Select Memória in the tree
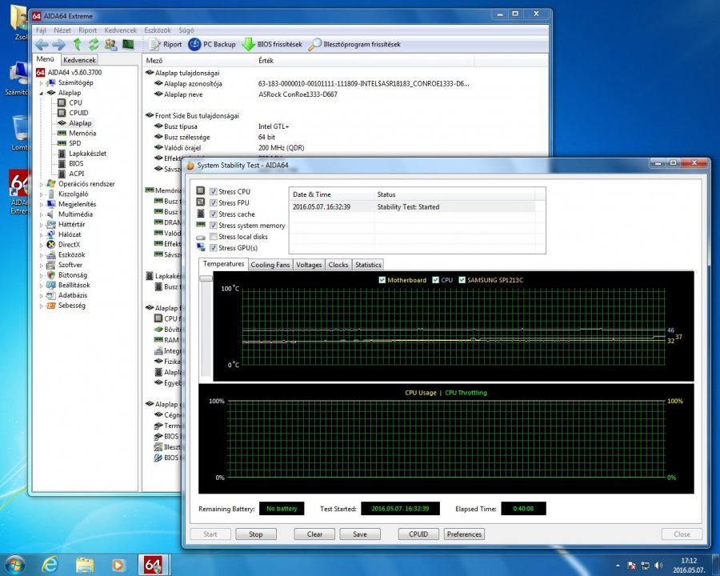This screenshot has height=576, width=720. (x=82, y=134)
